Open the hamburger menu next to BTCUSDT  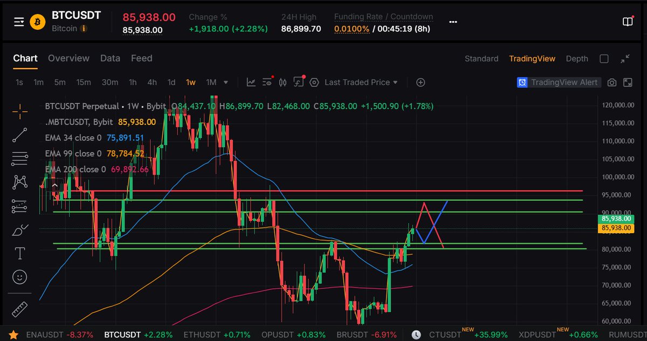19,22
